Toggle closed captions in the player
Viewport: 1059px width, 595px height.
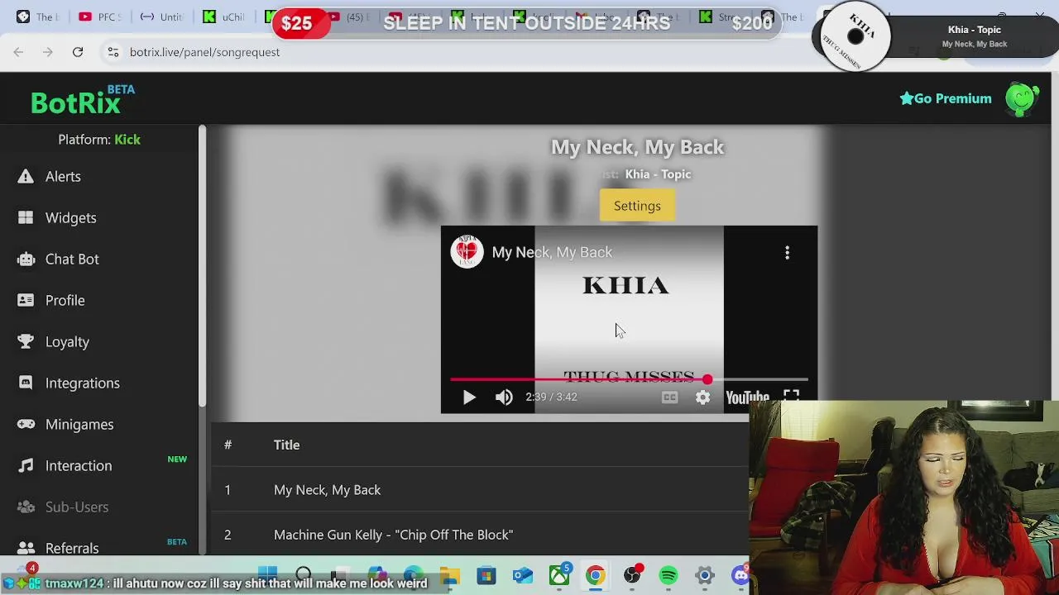coord(669,397)
